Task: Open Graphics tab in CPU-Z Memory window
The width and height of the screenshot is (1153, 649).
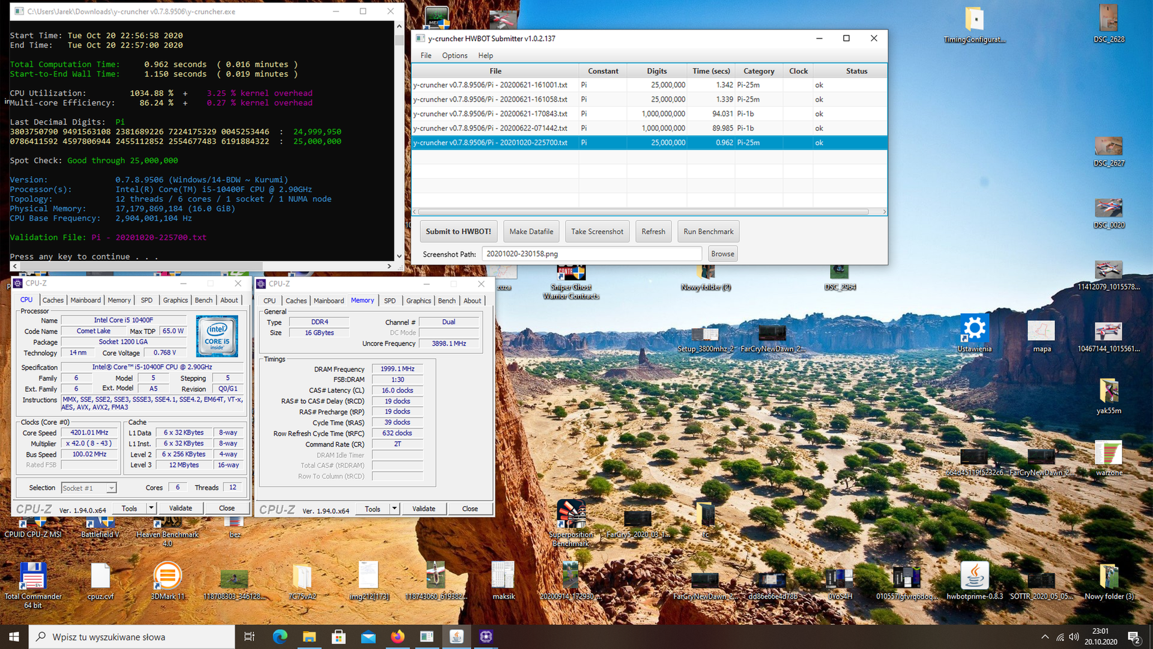Action: (419, 300)
